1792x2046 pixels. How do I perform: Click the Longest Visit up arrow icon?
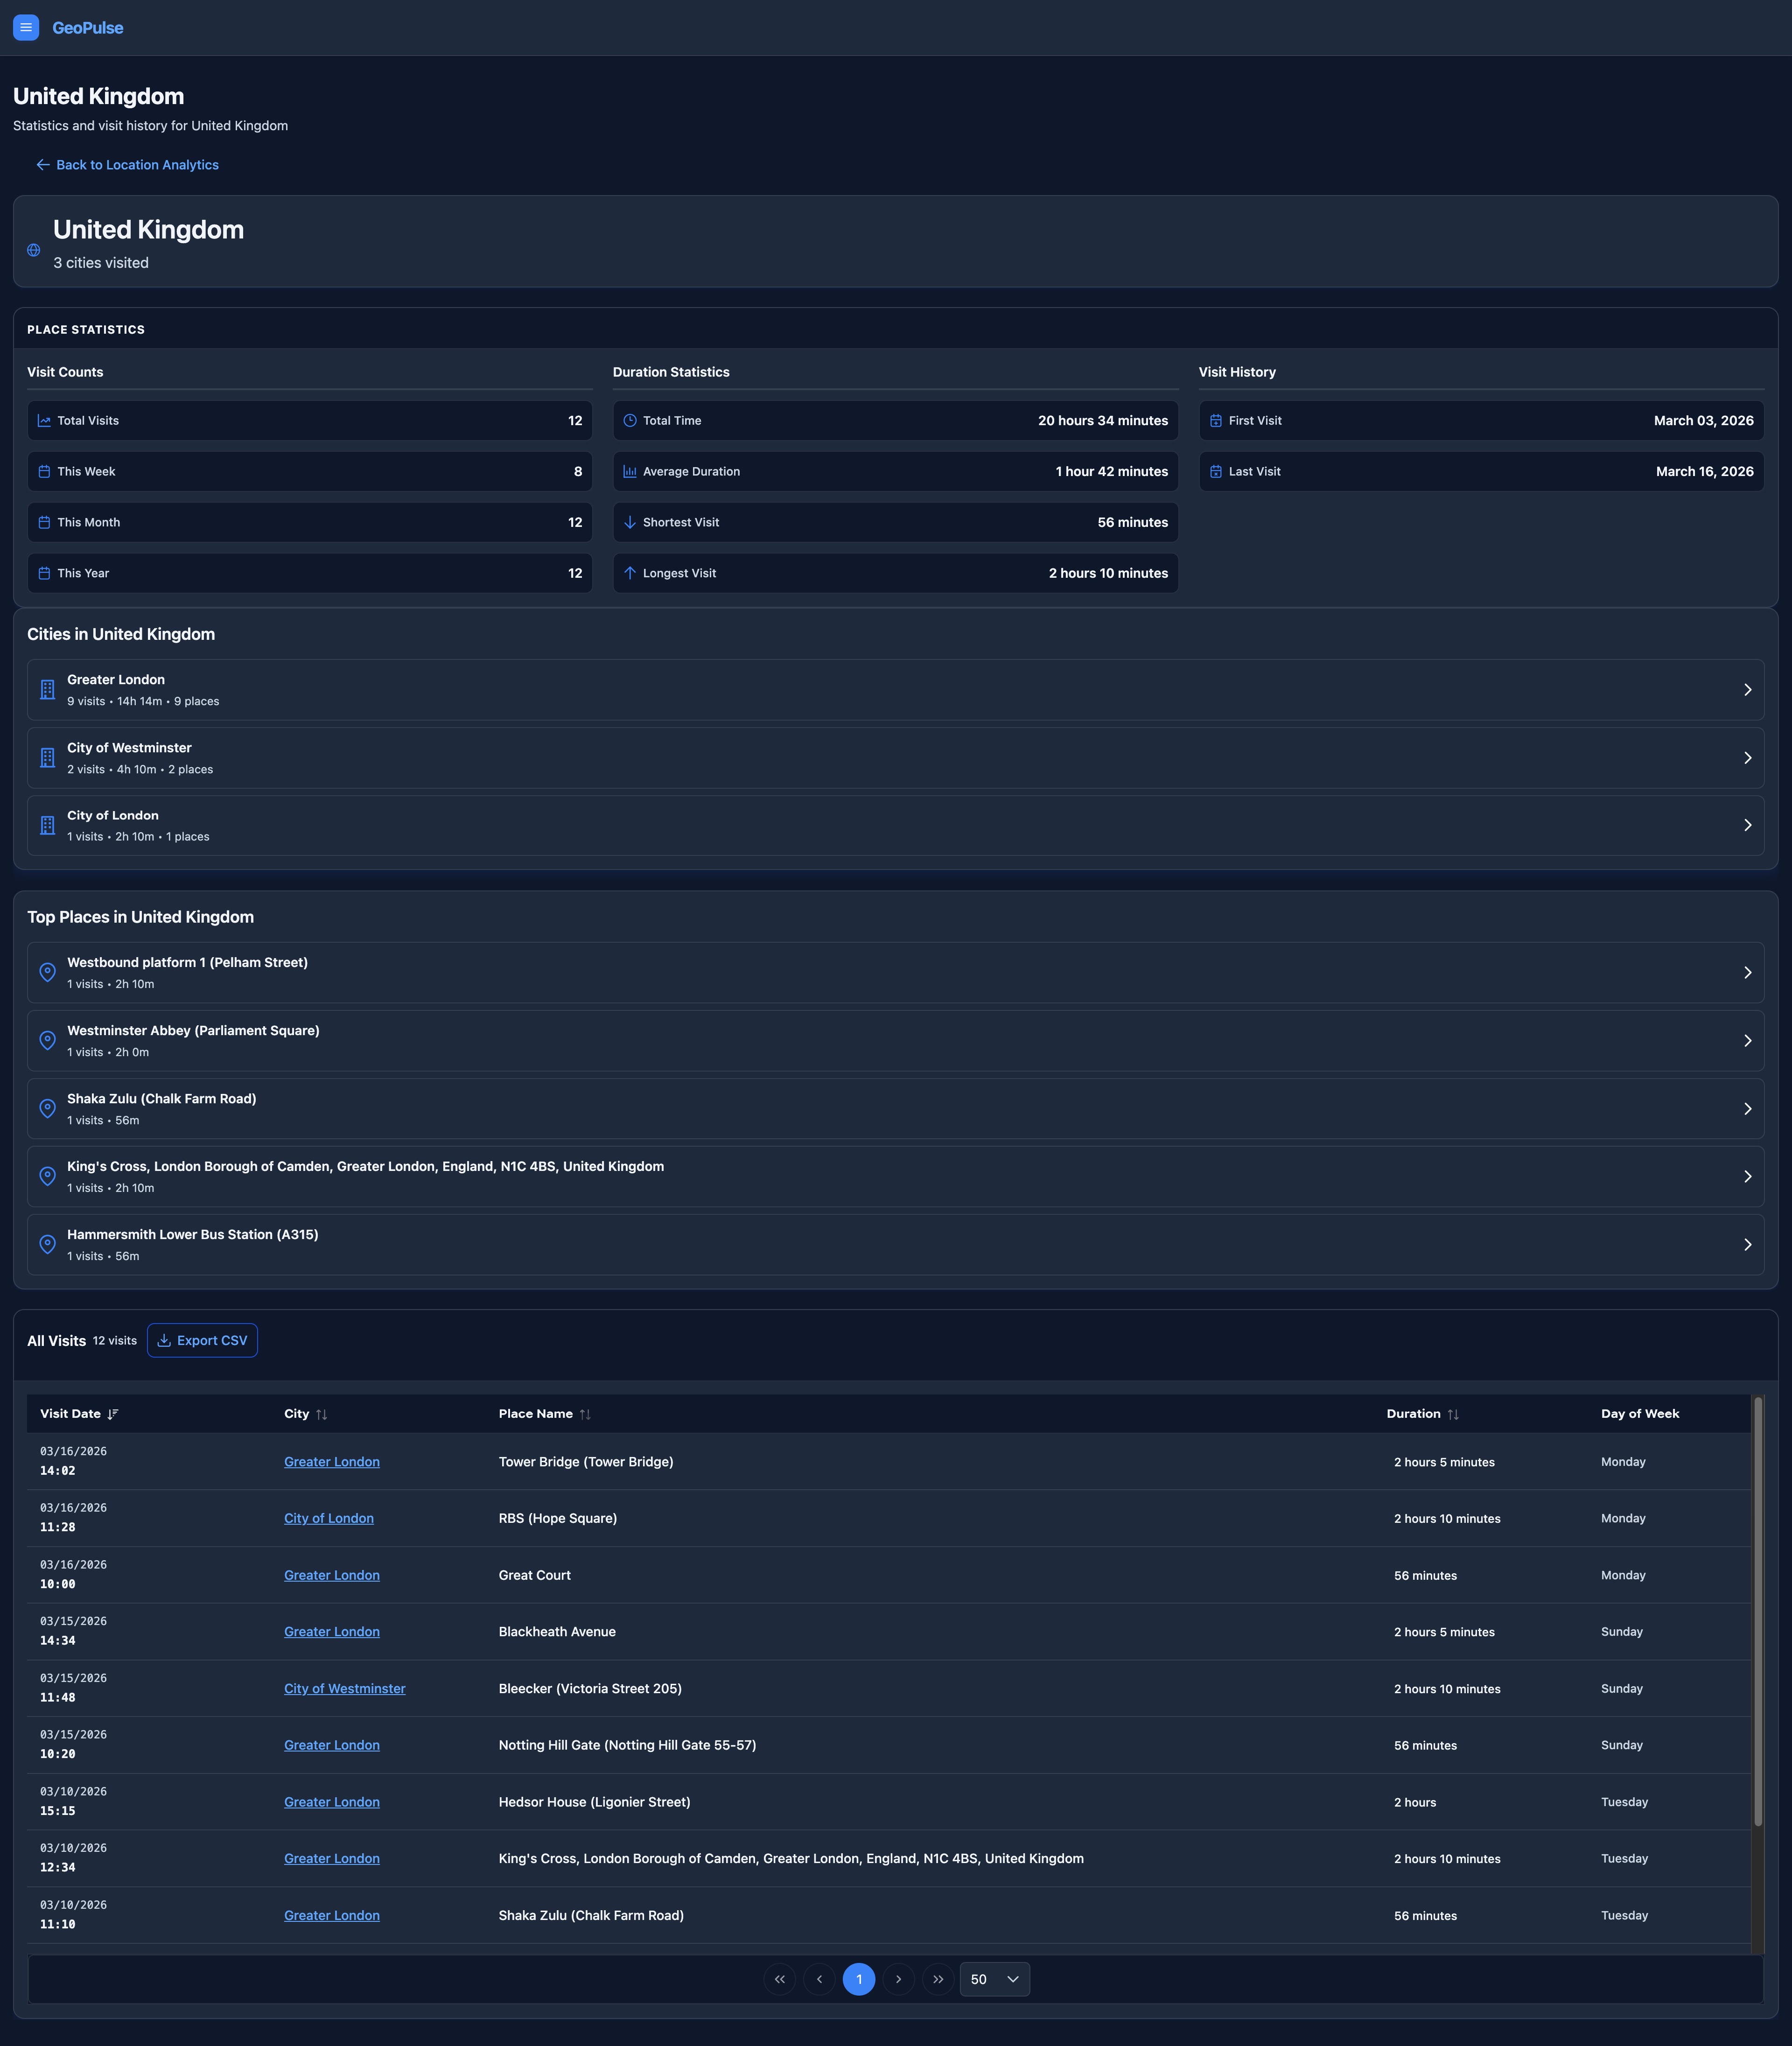630,574
